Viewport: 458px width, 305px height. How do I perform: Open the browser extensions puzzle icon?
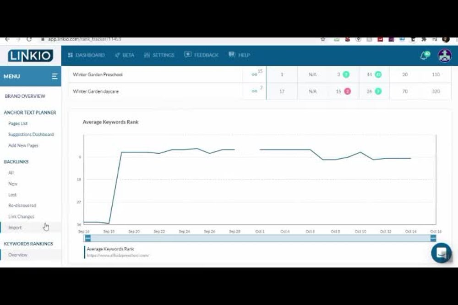(x=424, y=39)
